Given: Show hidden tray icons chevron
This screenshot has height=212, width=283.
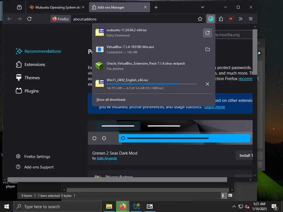Looking at the screenshot, I should (x=234, y=206).
